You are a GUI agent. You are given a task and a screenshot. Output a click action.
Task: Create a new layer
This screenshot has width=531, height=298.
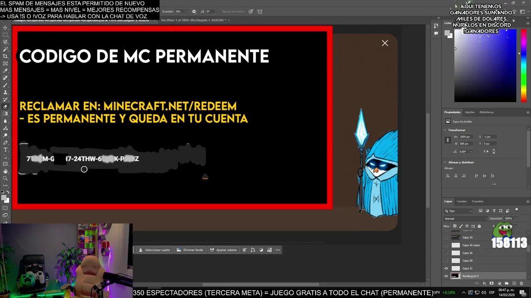pos(514,284)
